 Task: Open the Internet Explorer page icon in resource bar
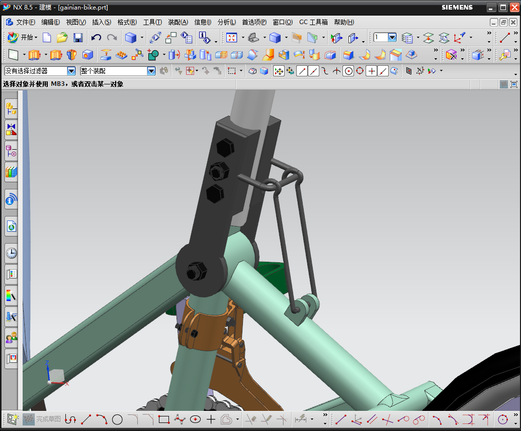pyautogui.click(x=11, y=227)
